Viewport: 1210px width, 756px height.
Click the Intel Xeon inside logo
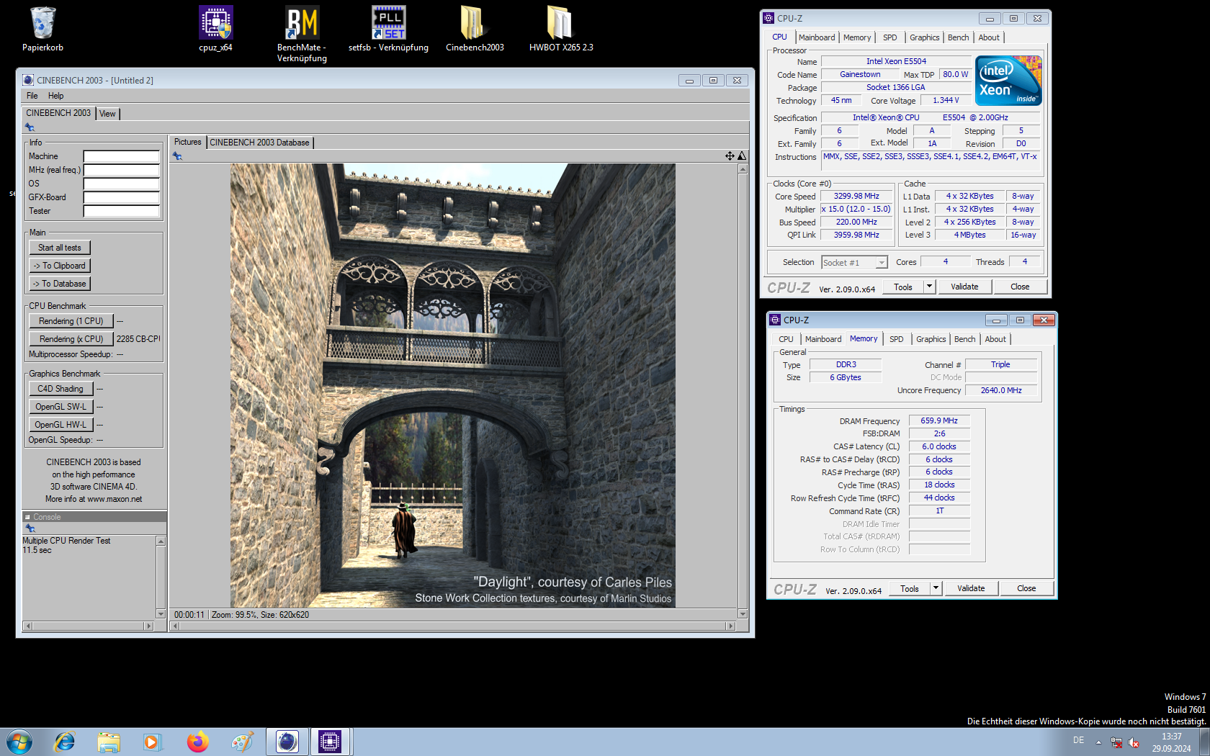coord(1008,81)
